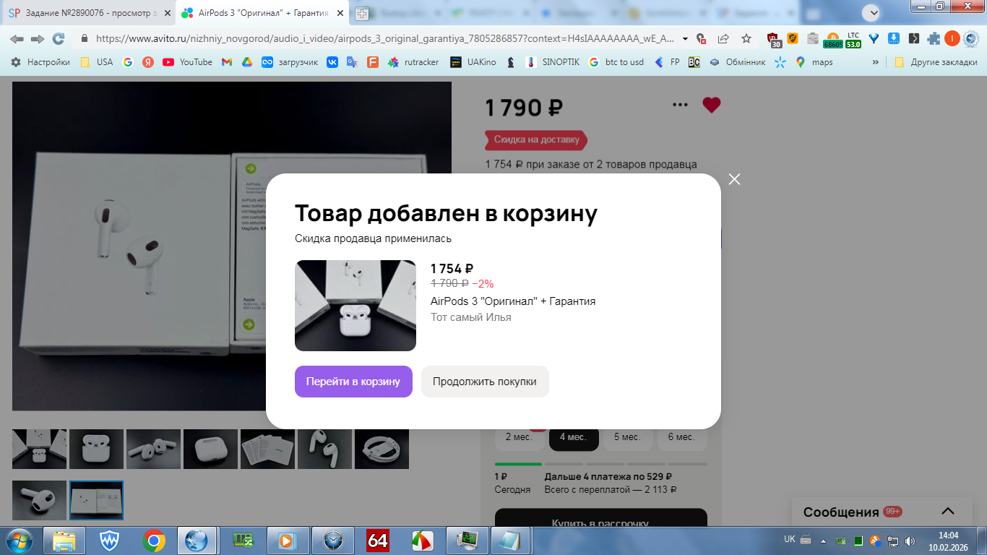Switch to the AirPods 3 browser tab

coord(262,13)
